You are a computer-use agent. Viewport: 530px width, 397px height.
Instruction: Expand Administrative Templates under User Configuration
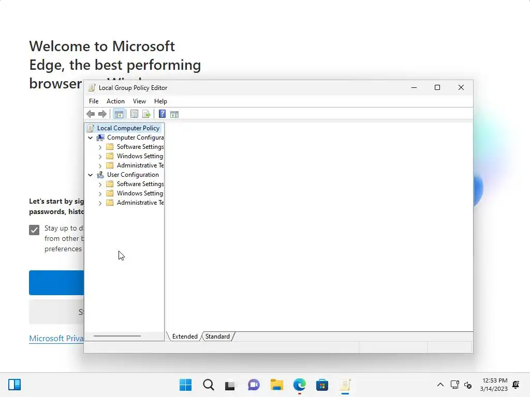click(x=100, y=203)
